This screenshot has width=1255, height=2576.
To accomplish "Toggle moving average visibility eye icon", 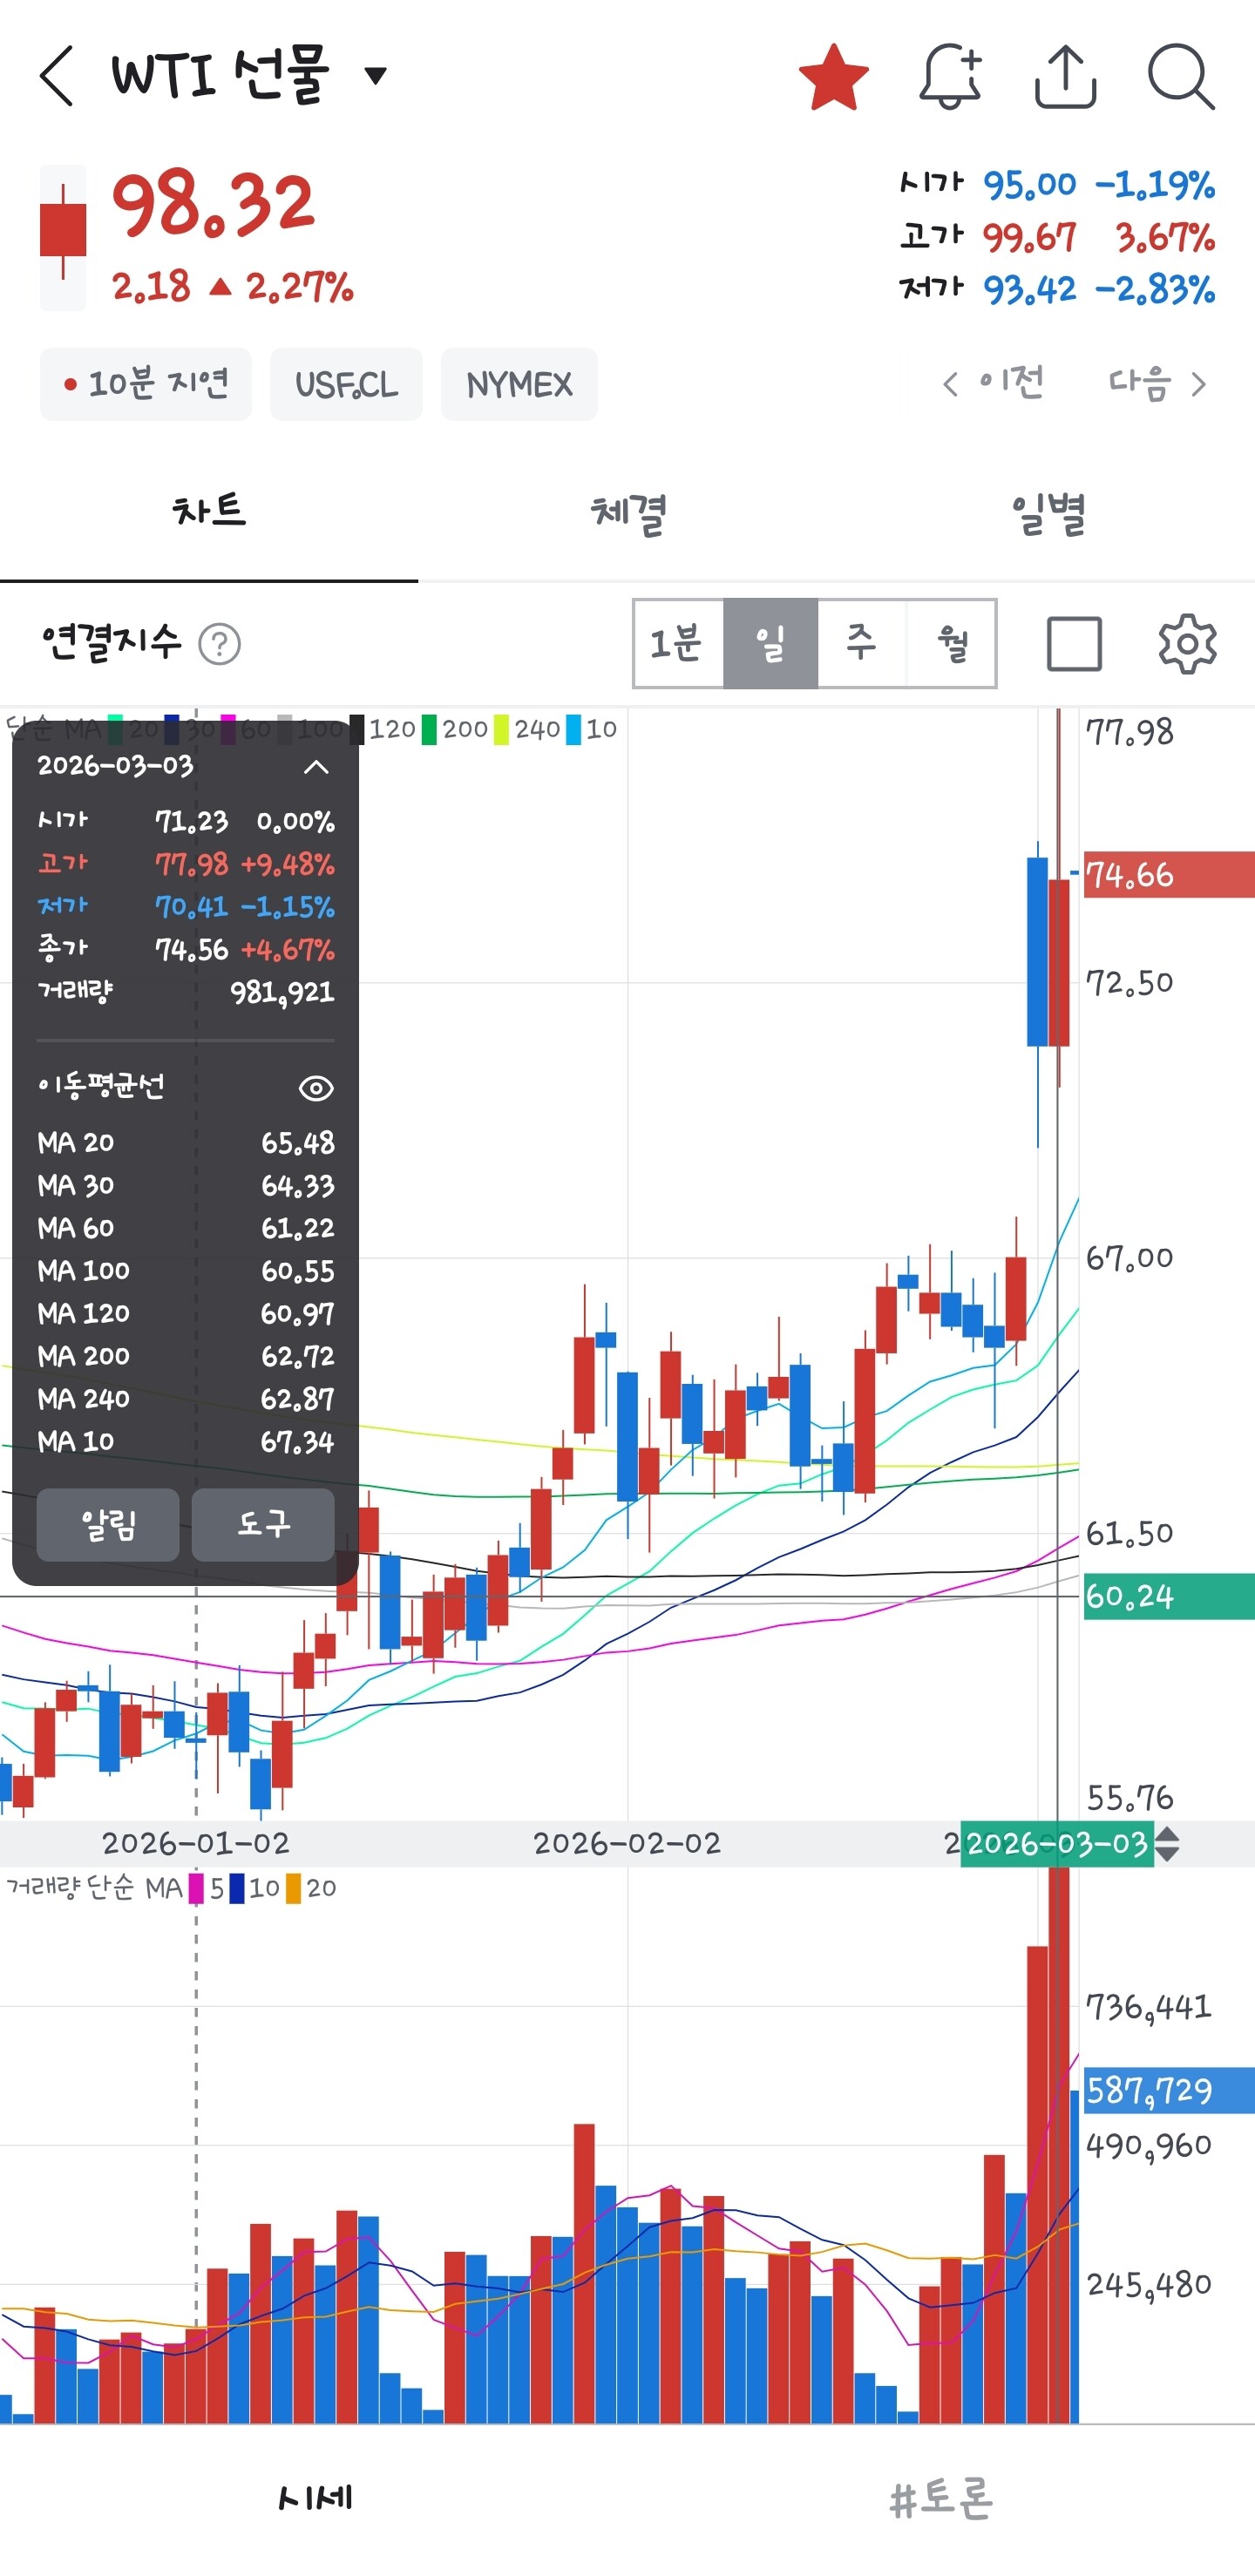I will click(316, 1088).
